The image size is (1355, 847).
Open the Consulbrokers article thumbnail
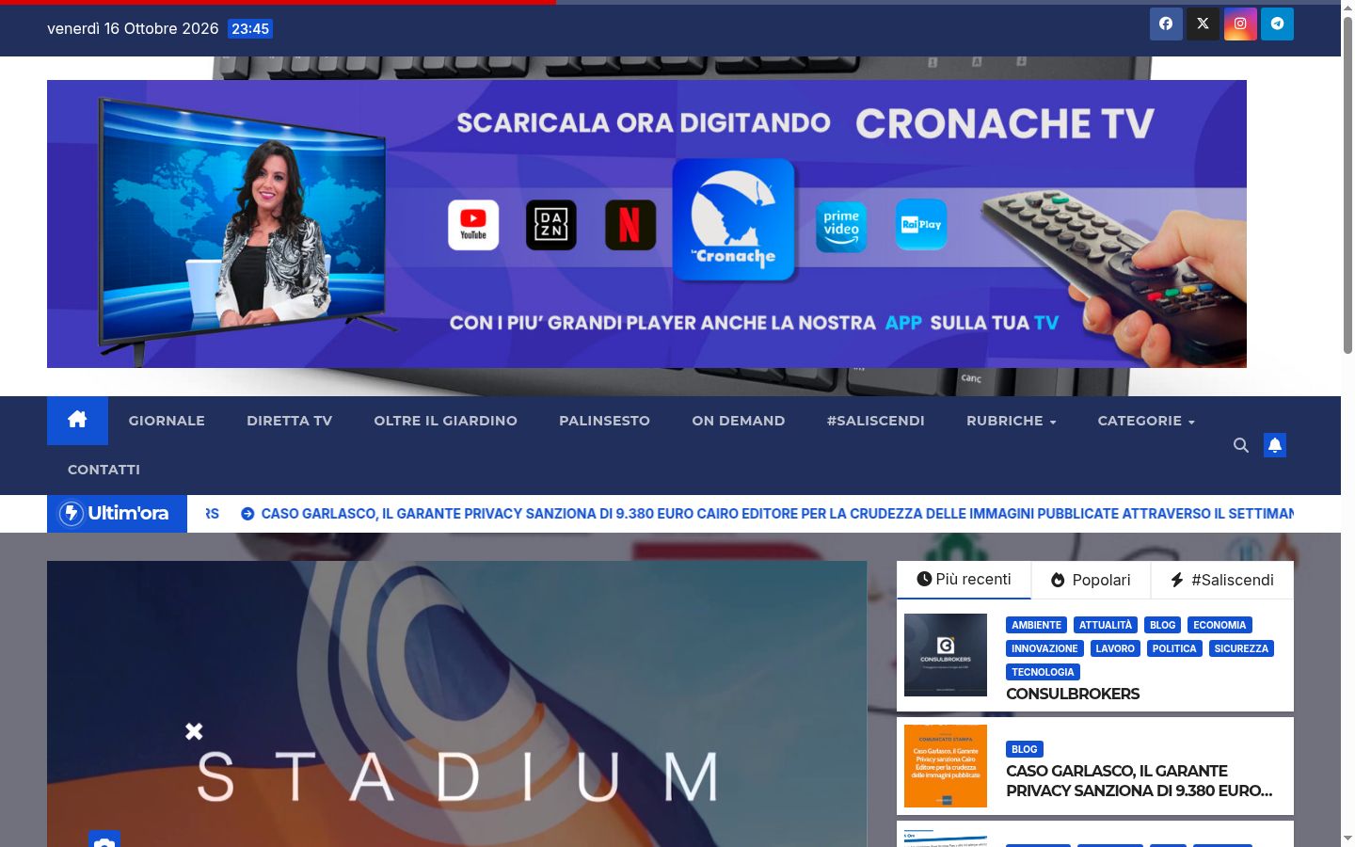946,655
